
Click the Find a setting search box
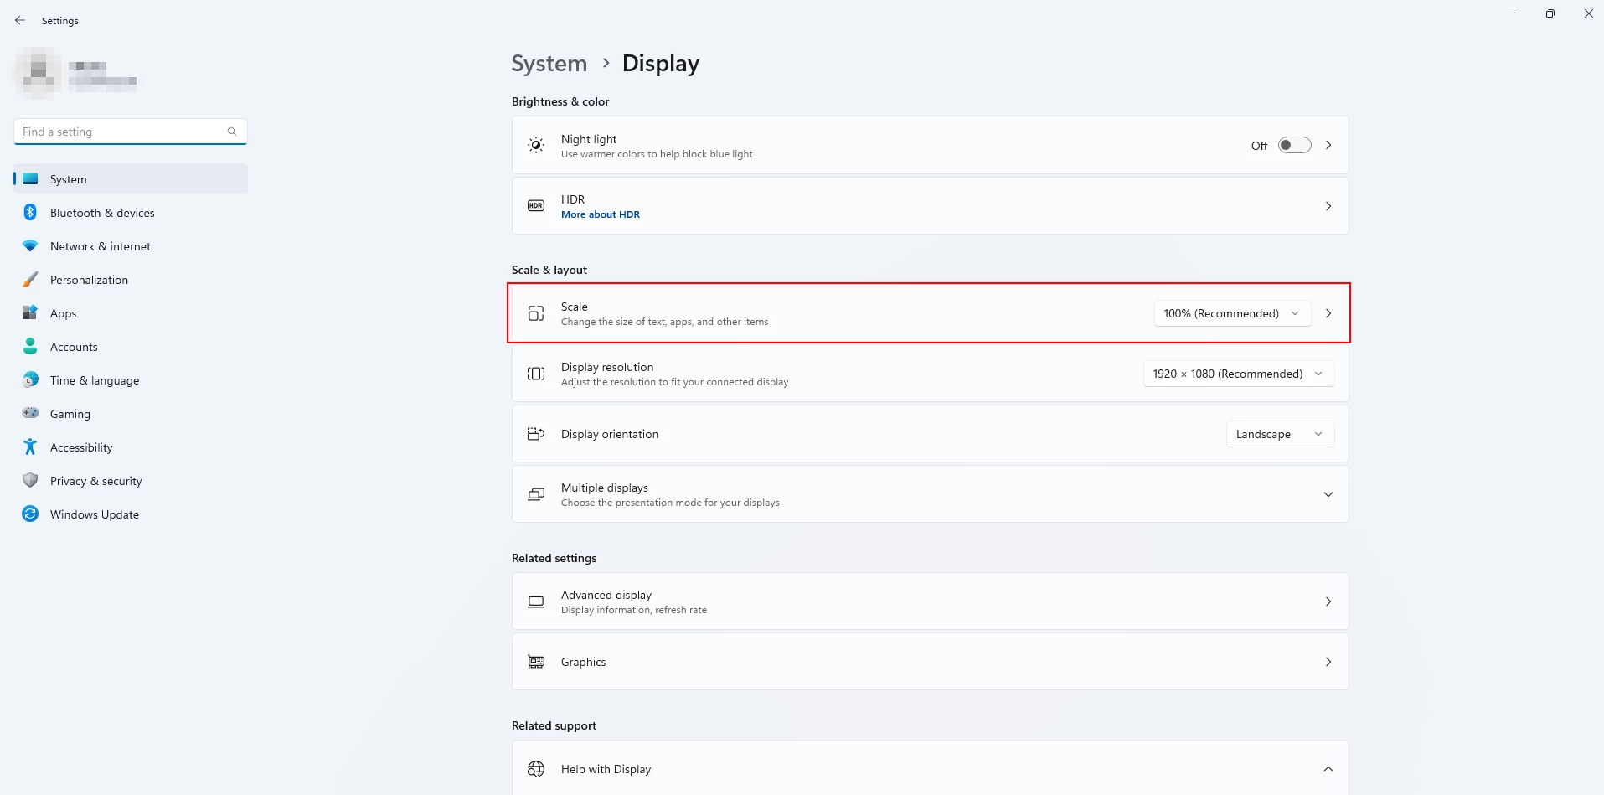(x=131, y=132)
